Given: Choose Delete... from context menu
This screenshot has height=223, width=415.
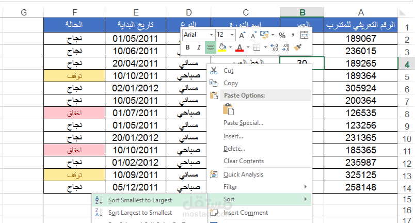Looking at the screenshot, I should 259,149.
